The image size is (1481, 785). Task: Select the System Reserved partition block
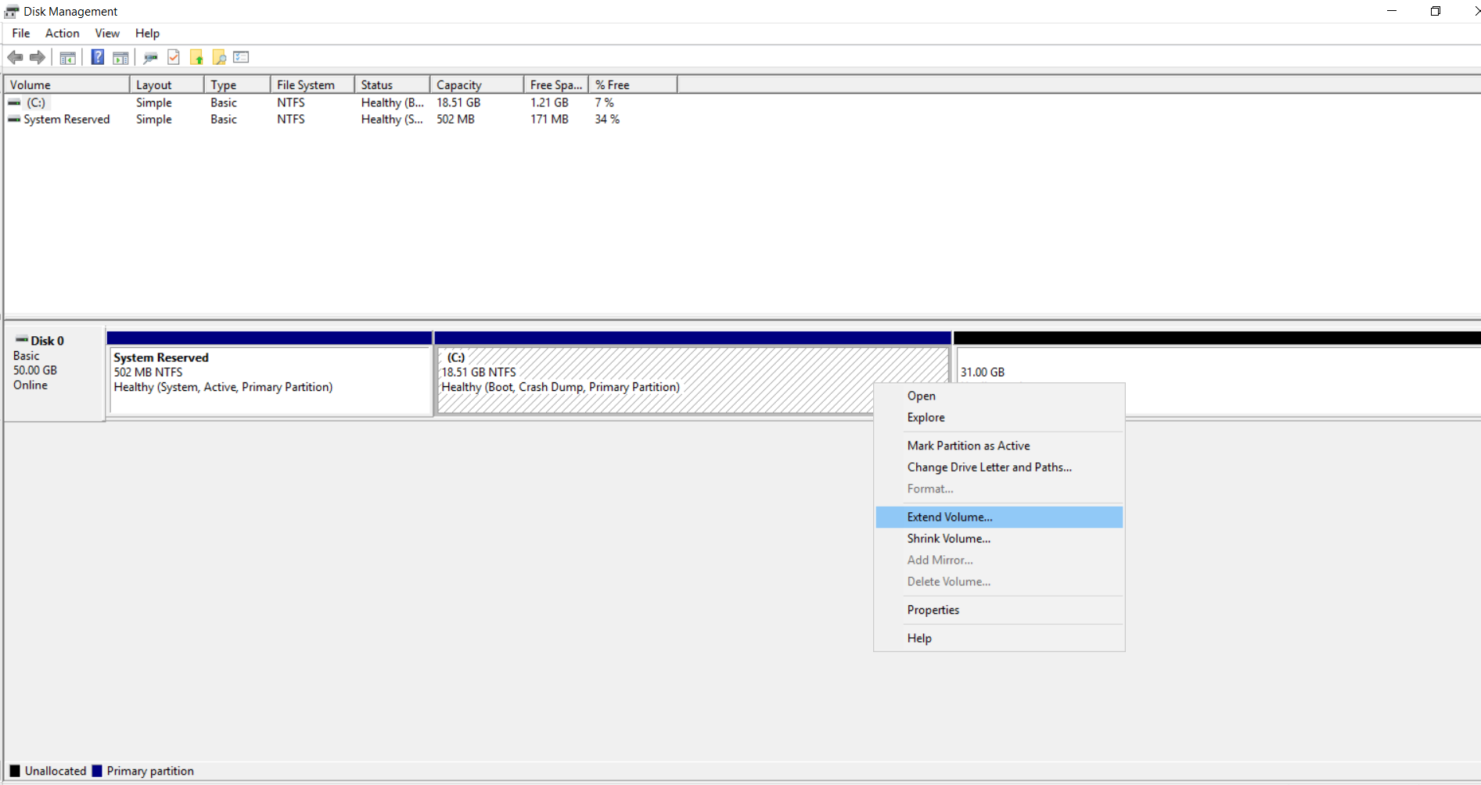[270, 374]
